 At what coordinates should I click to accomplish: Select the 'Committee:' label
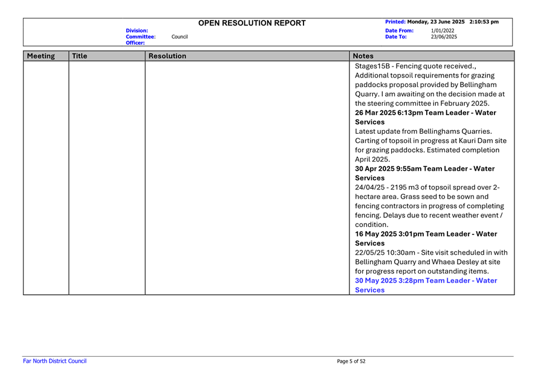coord(141,37)
